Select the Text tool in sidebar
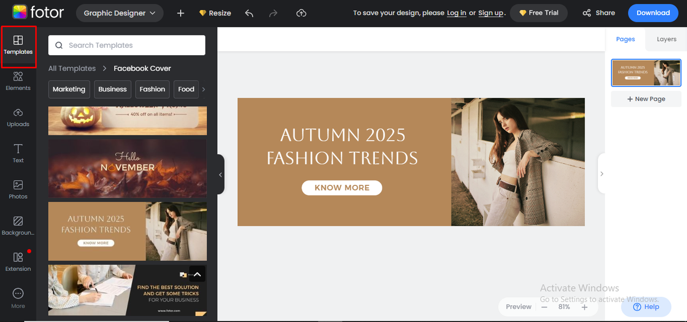 tap(18, 153)
